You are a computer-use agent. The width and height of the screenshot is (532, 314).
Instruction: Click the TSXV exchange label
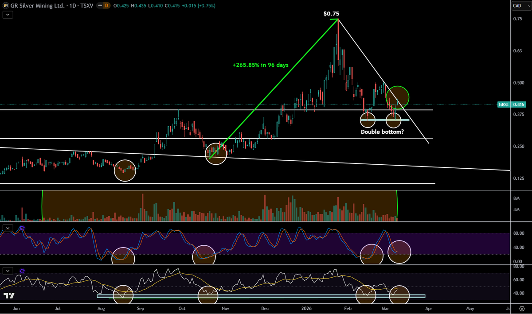[87, 6]
